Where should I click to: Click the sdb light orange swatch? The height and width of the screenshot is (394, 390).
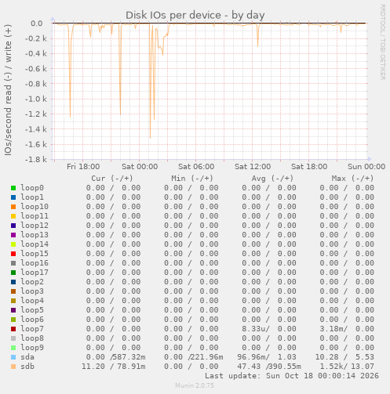point(13,367)
